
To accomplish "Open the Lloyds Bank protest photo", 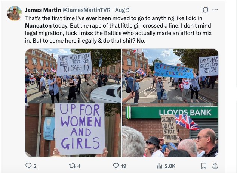I will (x=170, y=130).
